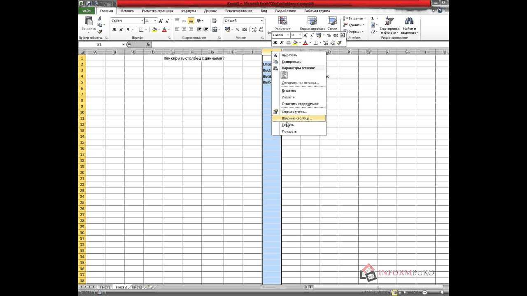Choose Показать in the context menu
This screenshot has height=296, width=527.
coord(299,132)
